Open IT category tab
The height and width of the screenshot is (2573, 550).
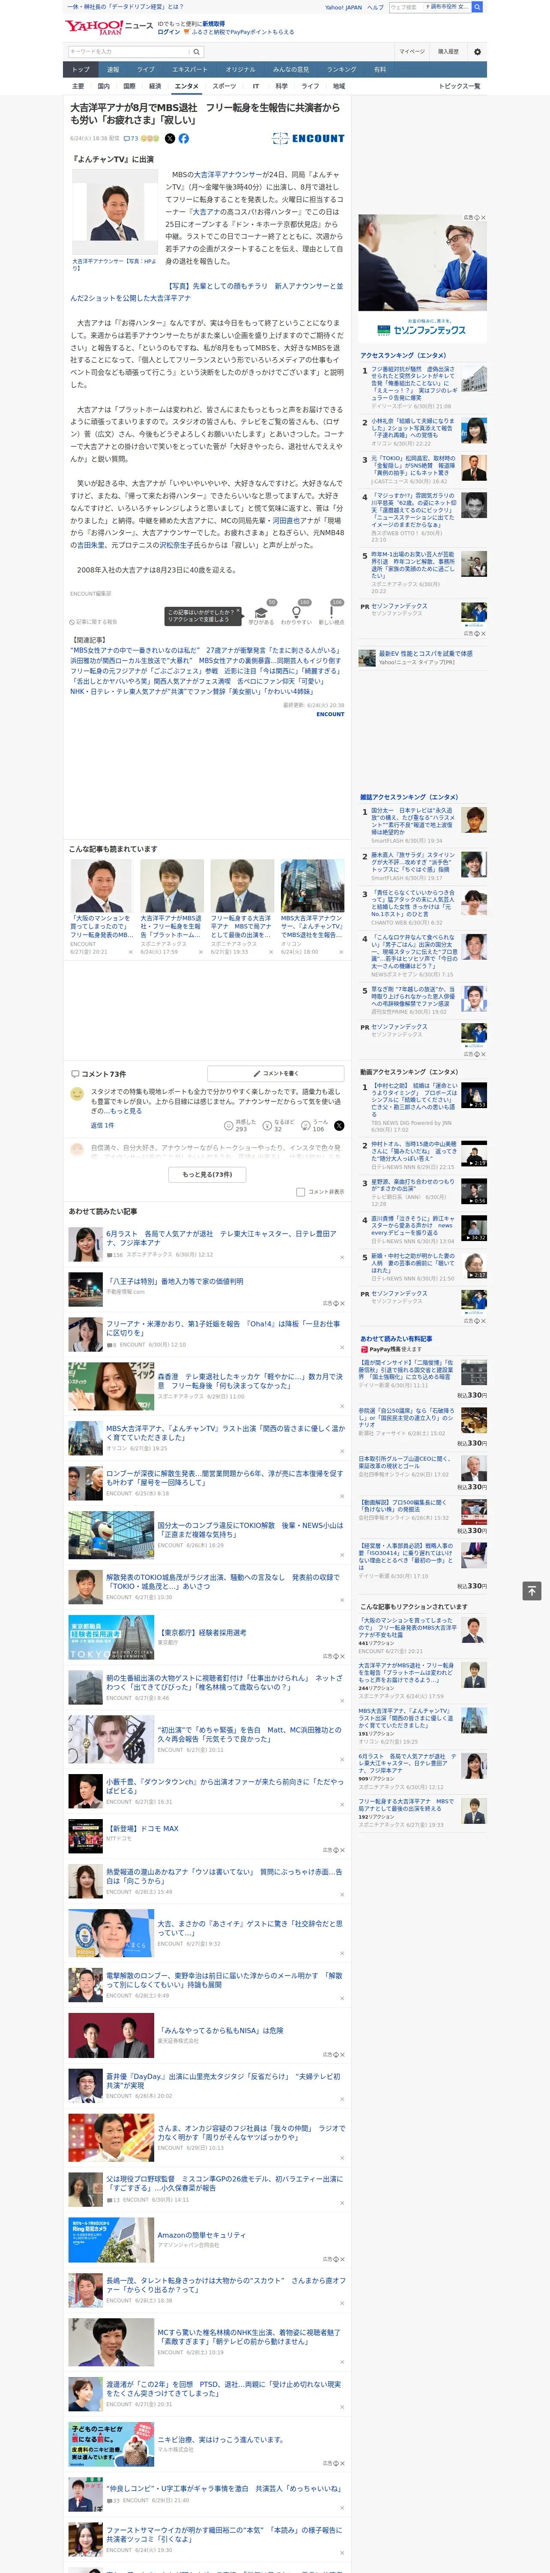pos(256,87)
